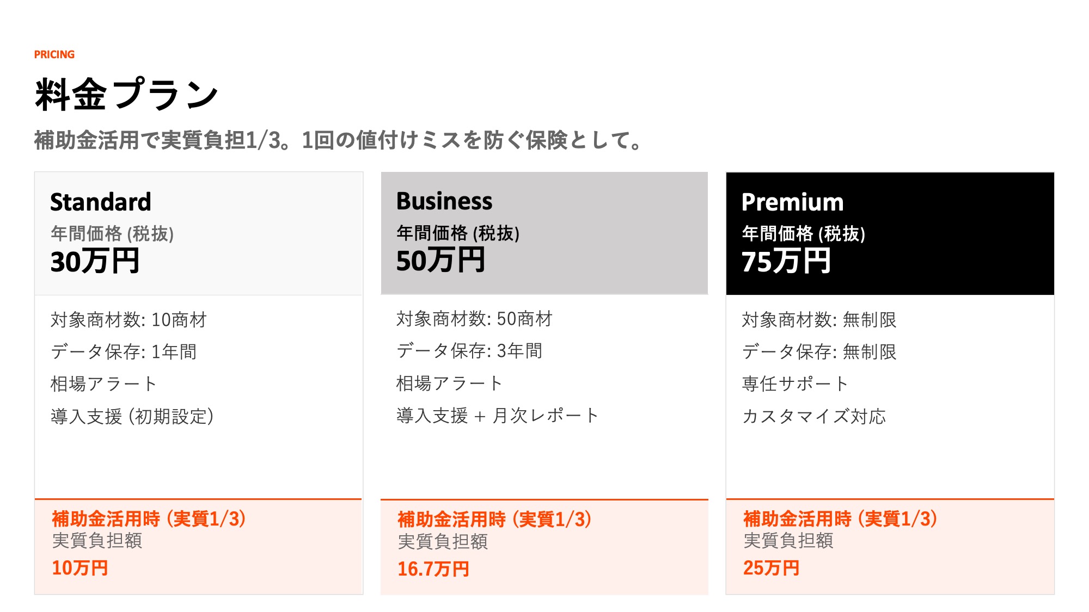
Task: Select the Premium plan heading
Action: click(x=792, y=202)
